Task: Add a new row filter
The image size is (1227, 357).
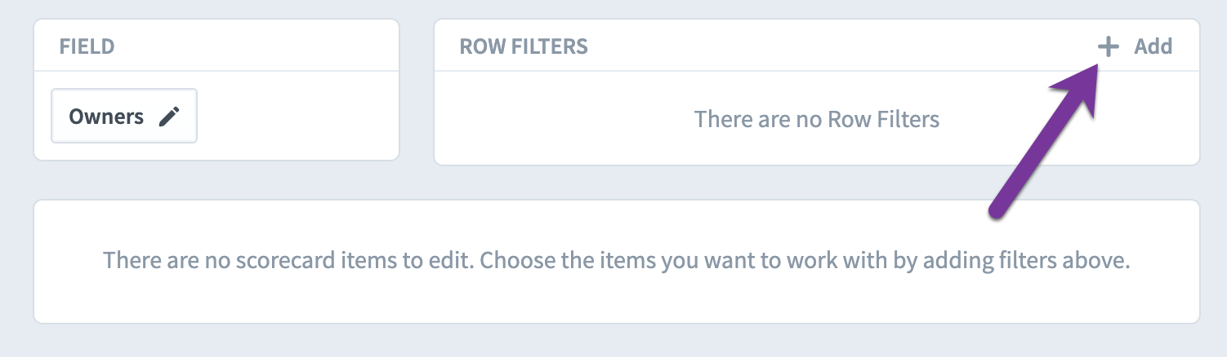Action: click(x=1135, y=46)
